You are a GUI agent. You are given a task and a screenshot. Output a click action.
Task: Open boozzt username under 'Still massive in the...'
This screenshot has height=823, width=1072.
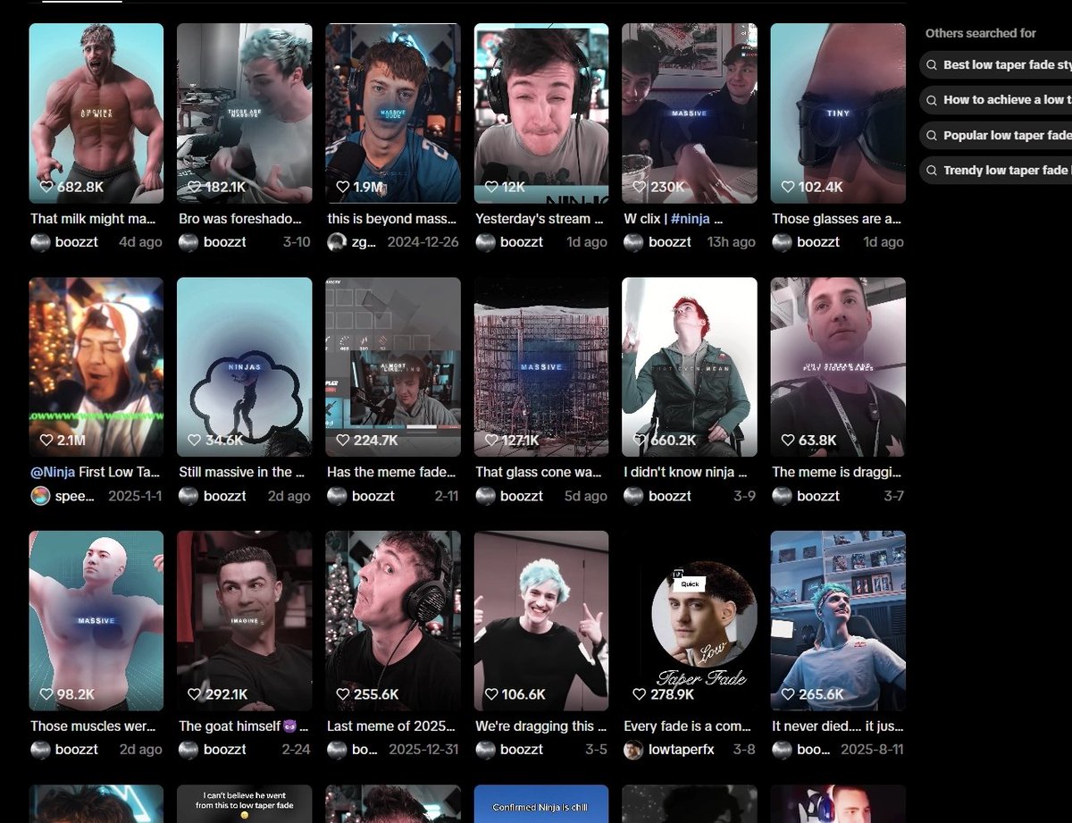tap(225, 496)
